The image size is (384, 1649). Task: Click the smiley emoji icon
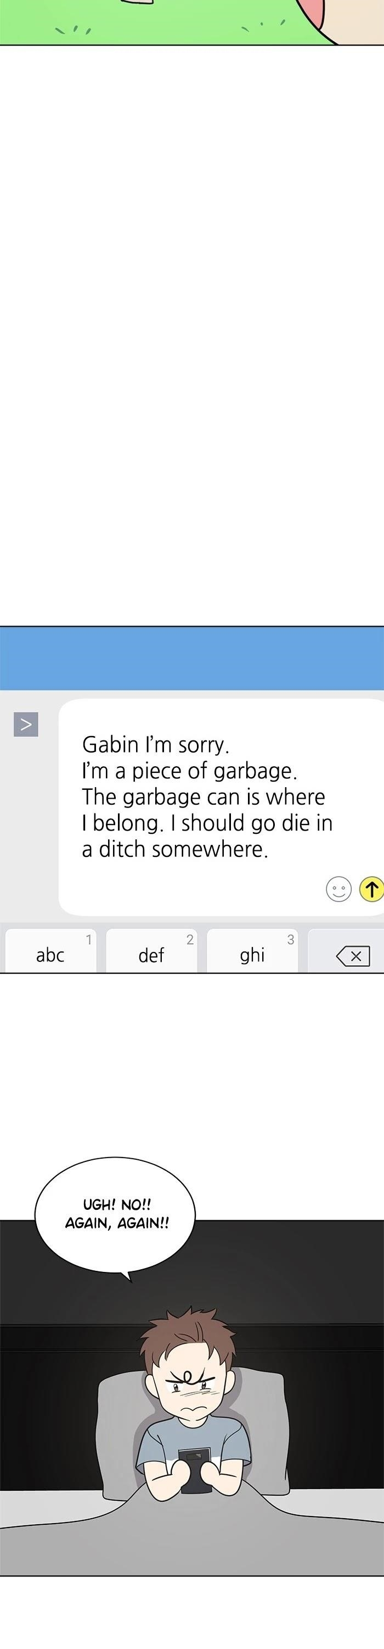coord(338,889)
